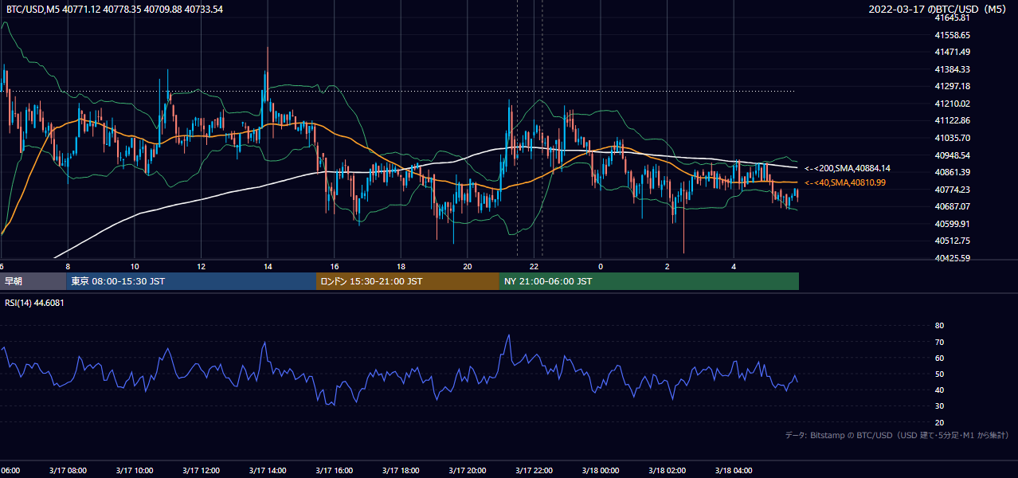Viewport: 1018px width, 478px height.
Task: Click the BTC/USD,M5 OHLC header text
Action: pos(115,9)
